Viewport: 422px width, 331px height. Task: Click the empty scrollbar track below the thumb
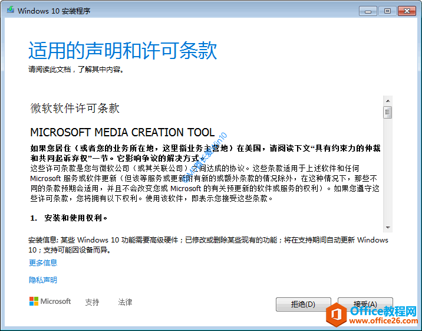pyautogui.click(x=387, y=171)
